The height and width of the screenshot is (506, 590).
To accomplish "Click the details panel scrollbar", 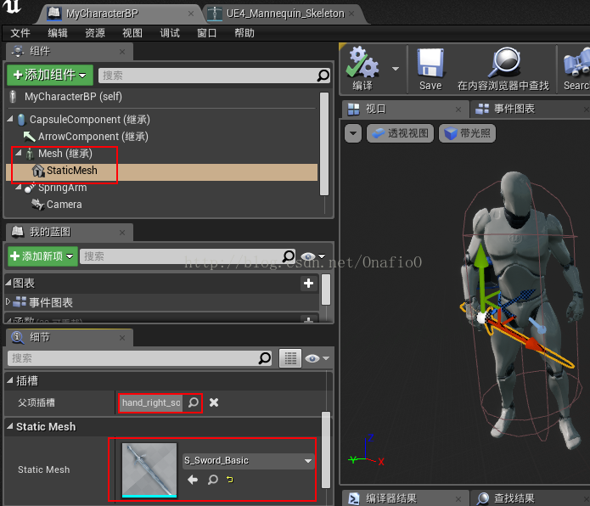I will pyautogui.click(x=326, y=450).
